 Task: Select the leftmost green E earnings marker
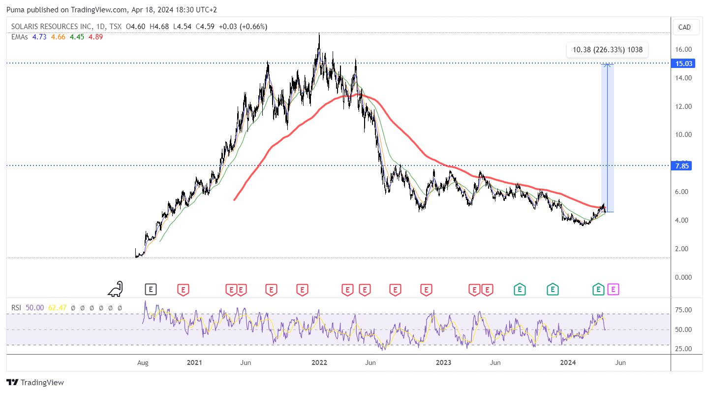519,290
